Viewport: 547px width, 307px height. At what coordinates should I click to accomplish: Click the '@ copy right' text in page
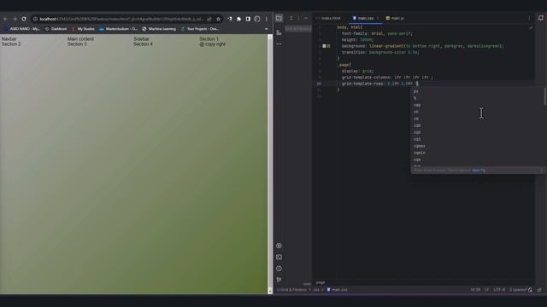pyautogui.click(x=213, y=44)
